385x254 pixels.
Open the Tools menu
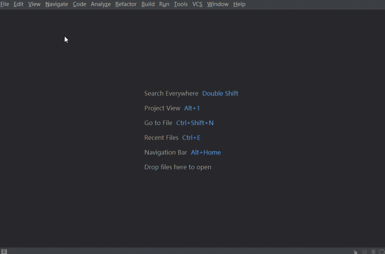click(x=181, y=4)
